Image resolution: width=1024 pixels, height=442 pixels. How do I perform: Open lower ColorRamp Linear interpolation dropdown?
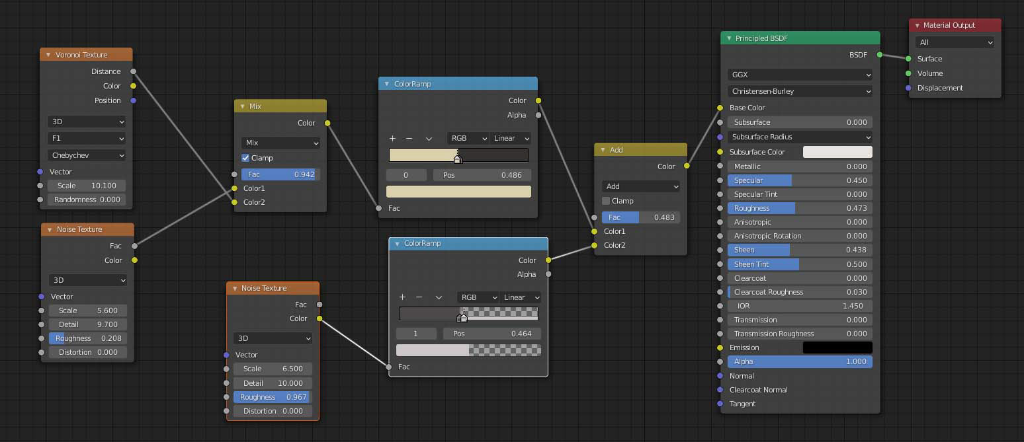pyautogui.click(x=521, y=297)
